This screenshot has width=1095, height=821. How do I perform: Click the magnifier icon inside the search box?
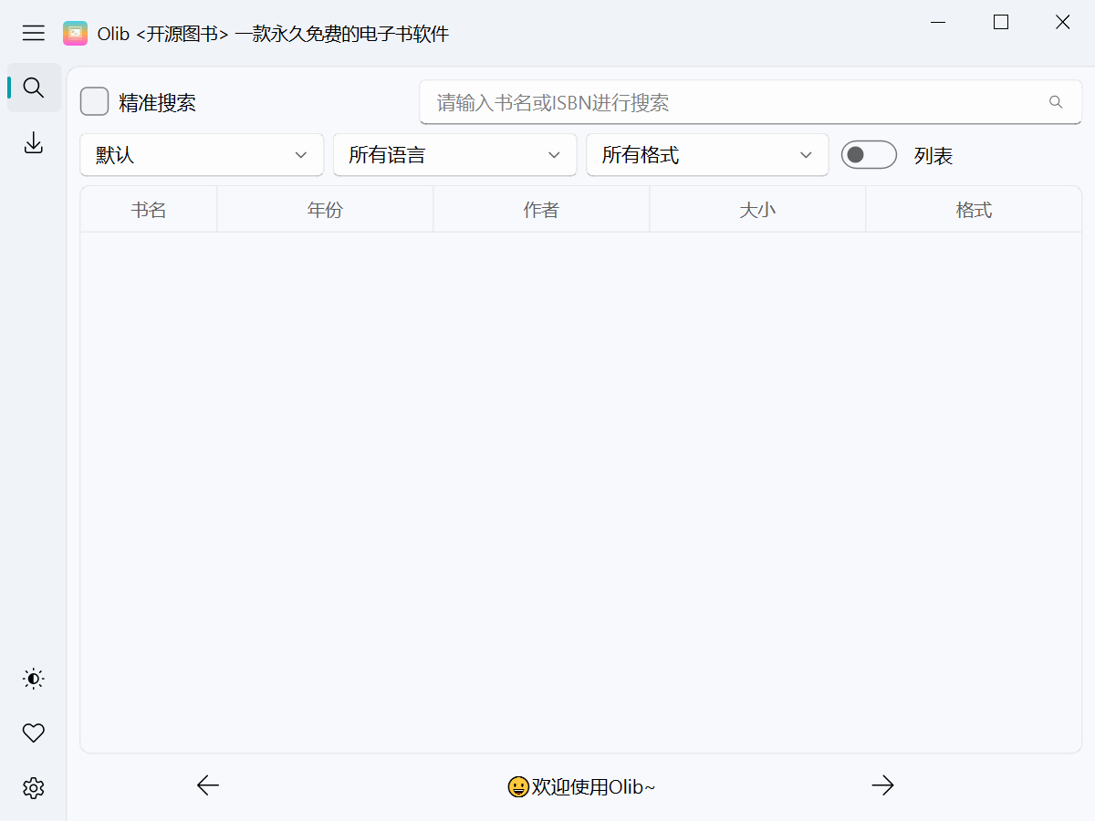(x=1056, y=102)
